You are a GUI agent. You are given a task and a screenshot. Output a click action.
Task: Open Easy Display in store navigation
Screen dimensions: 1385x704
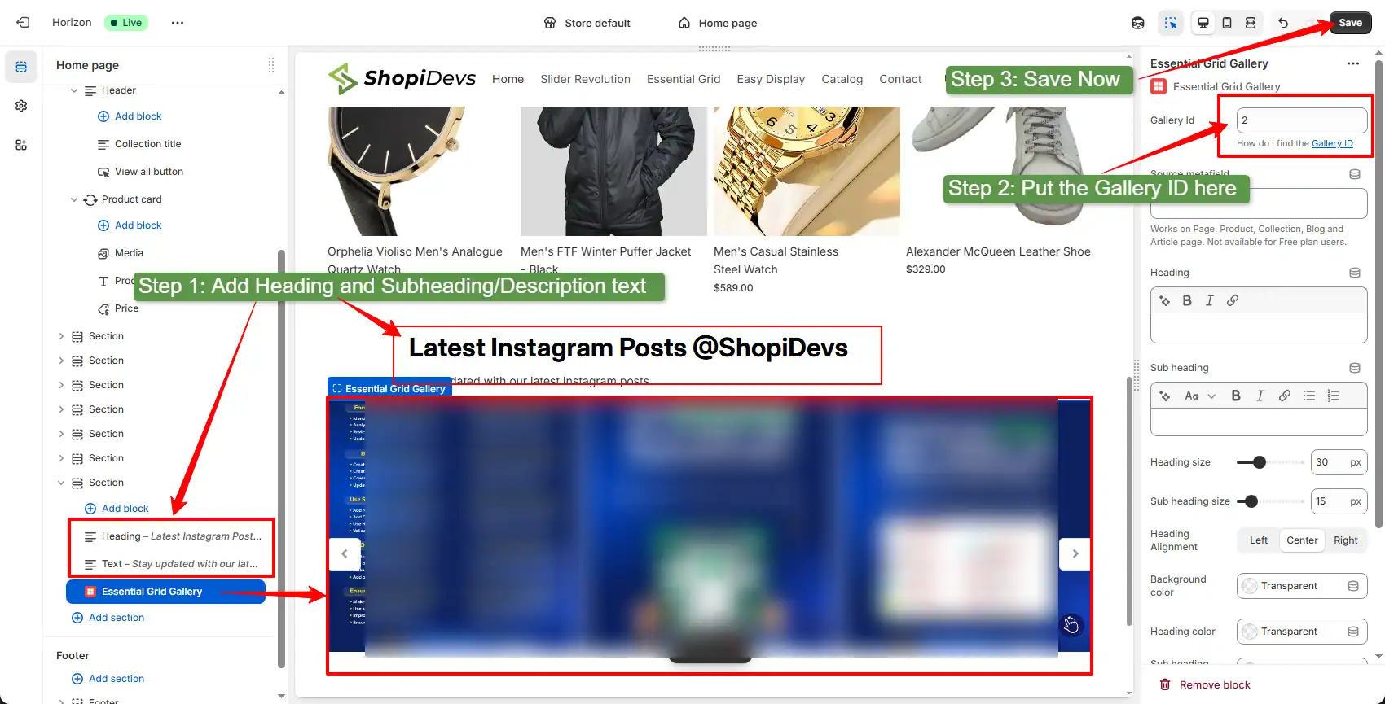(x=771, y=79)
